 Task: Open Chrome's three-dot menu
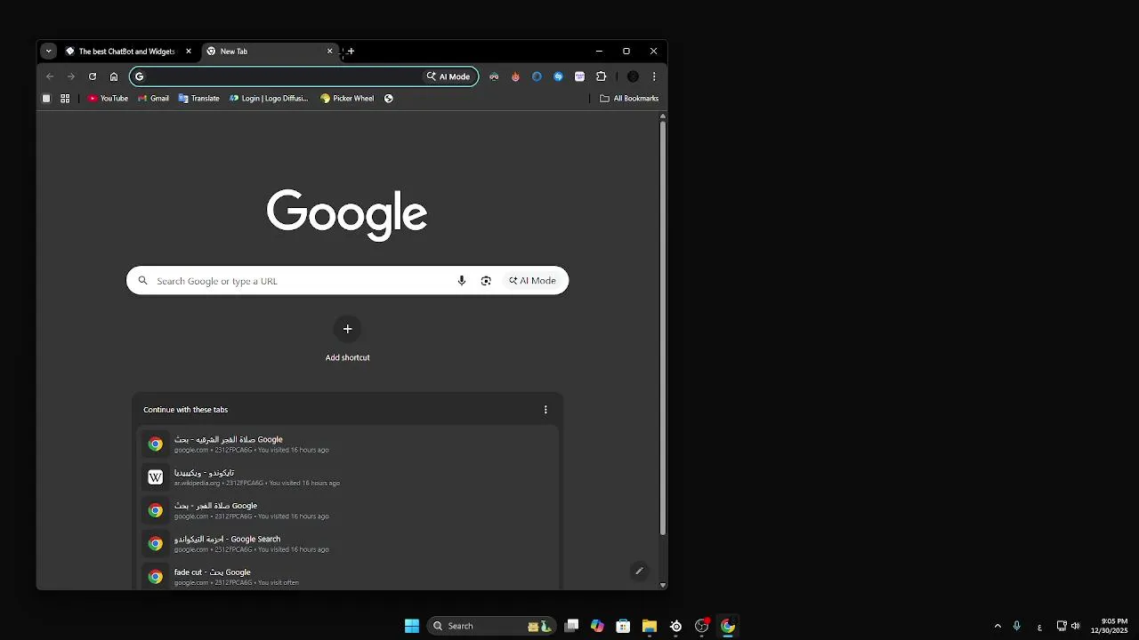coord(654,76)
